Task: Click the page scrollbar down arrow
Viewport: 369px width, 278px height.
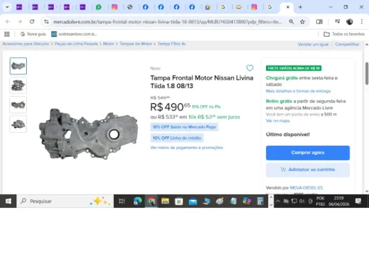Action: tap(367, 192)
